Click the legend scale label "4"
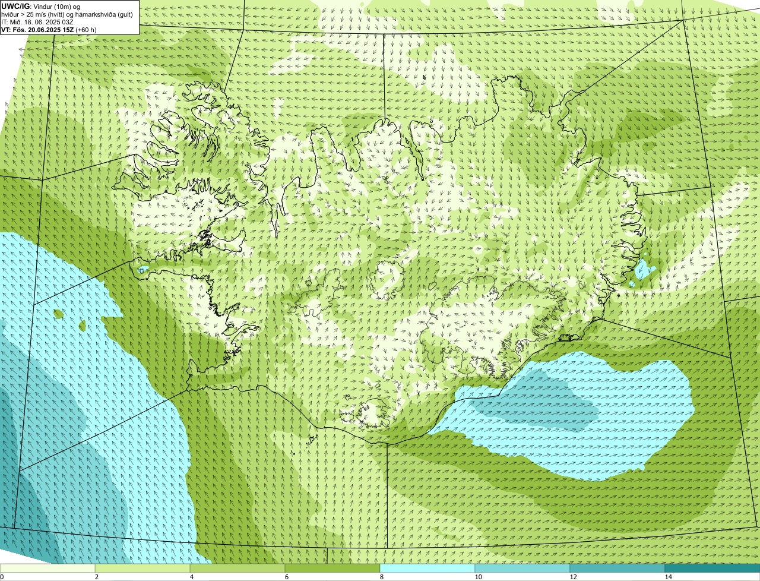760x581 pixels. click(x=191, y=577)
